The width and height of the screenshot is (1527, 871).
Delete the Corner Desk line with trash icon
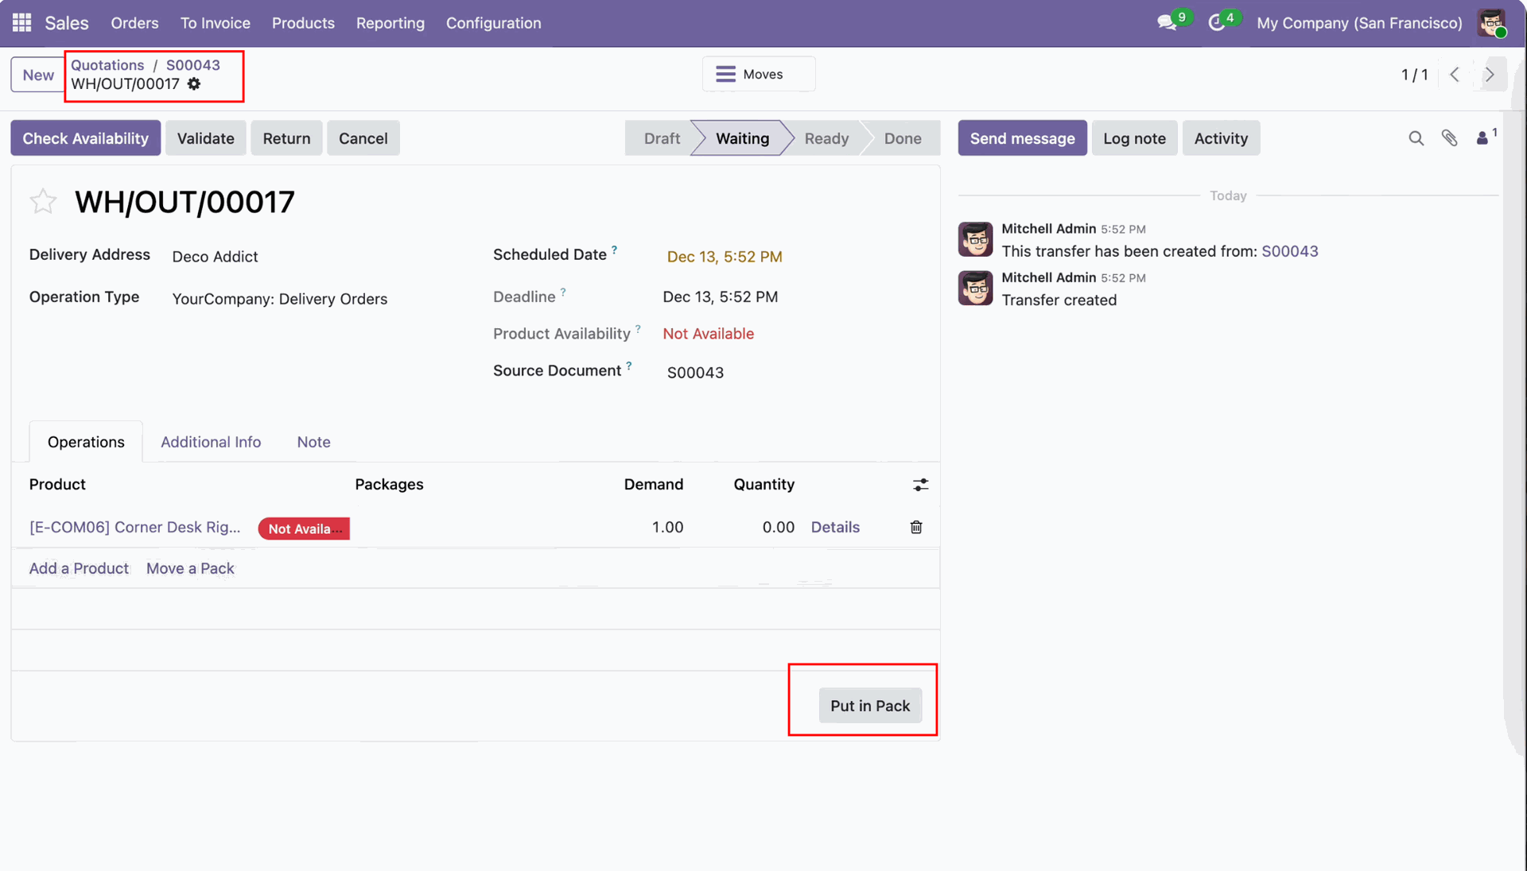coord(916,528)
